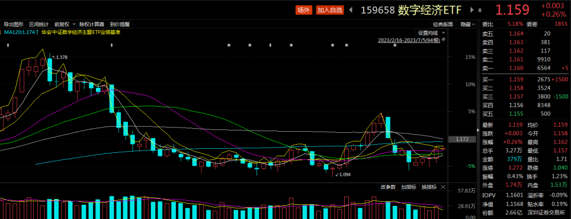
Task: Click the 委比 value 5.18%
Action: pyautogui.click(x=515, y=24)
